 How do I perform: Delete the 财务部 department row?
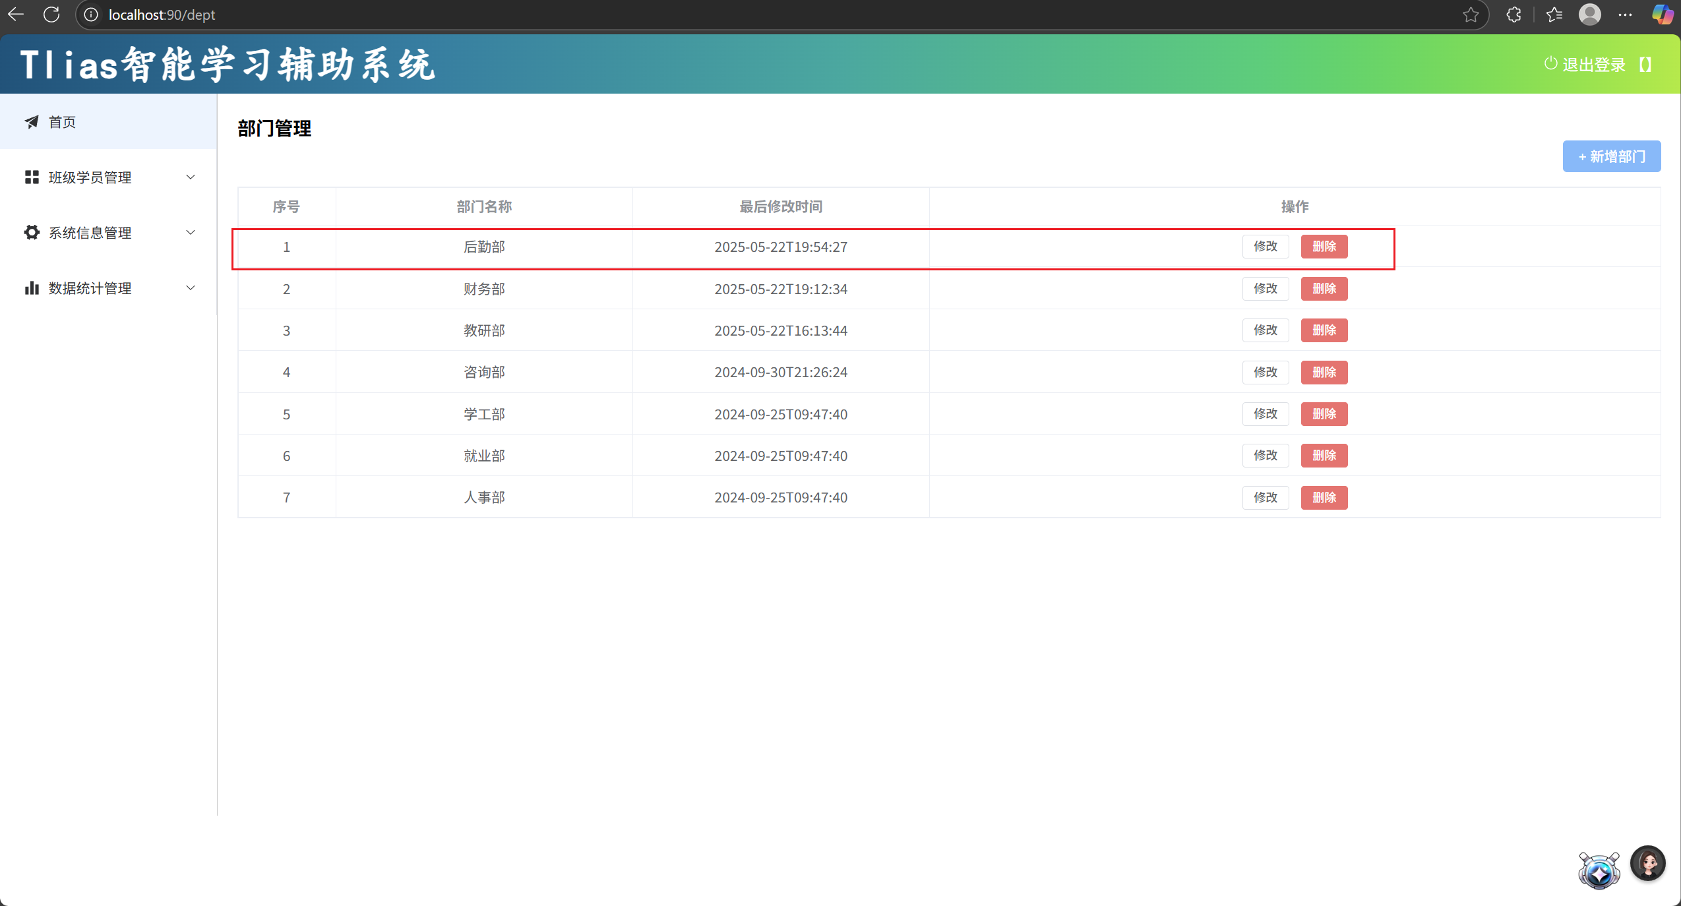coord(1324,289)
